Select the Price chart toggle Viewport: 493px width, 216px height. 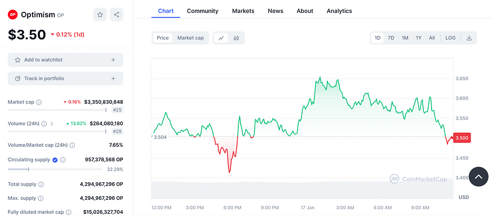click(x=163, y=38)
